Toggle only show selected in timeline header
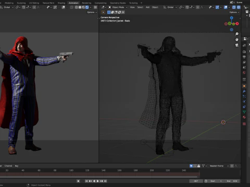 [x=191, y=166]
